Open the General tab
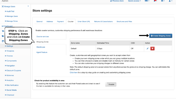 [39, 21]
